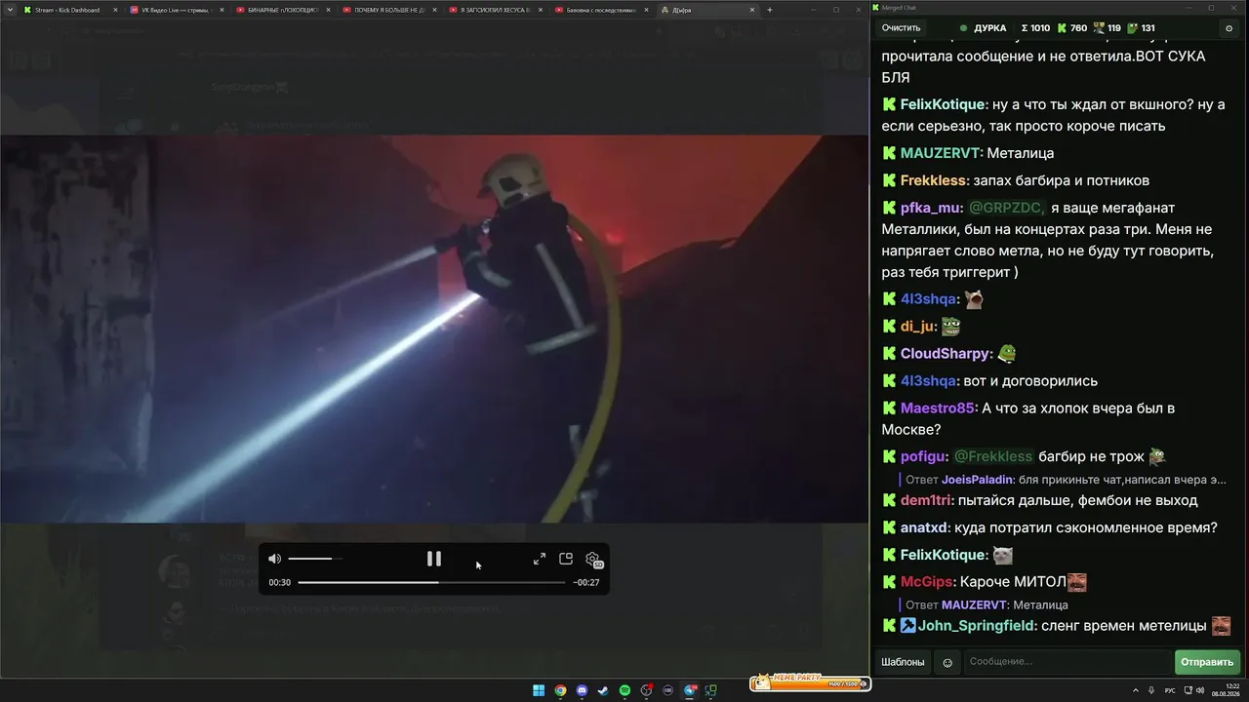Click the viewer count icon next to 119
1249x702 pixels.
point(1098,28)
